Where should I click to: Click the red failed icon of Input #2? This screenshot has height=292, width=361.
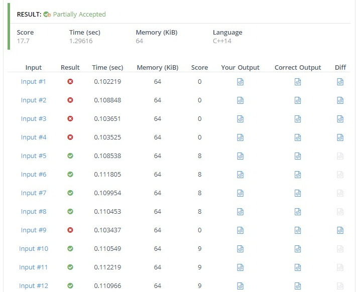[70, 100]
